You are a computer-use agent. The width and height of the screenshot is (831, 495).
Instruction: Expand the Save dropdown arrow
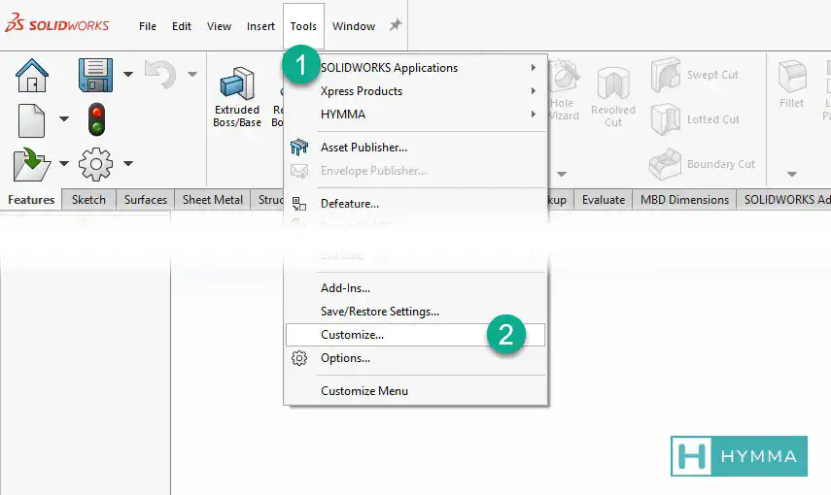coord(128,75)
